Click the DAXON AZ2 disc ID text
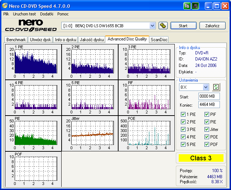This screenshot has height=190, width=231. pyautogui.click(x=206, y=59)
